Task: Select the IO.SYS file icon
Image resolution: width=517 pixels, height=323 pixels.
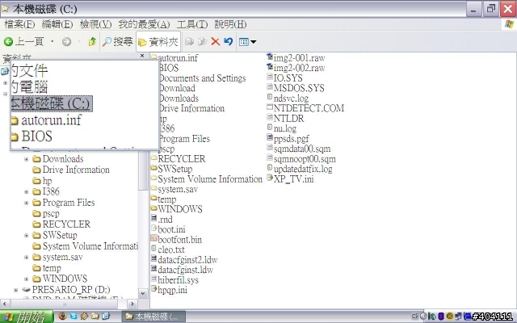Action: pos(270,78)
